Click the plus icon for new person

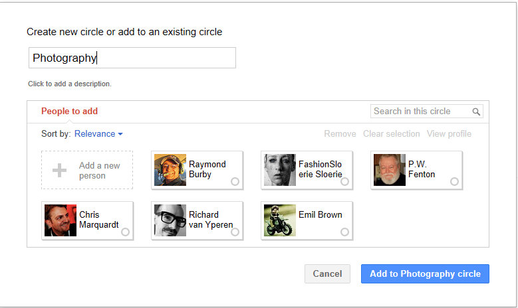pyautogui.click(x=60, y=171)
